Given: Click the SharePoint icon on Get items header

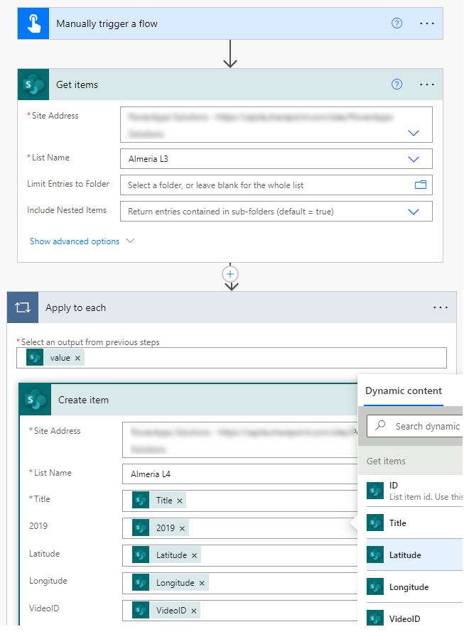Looking at the screenshot, I should pyautogui.click(x=33, y=84).
